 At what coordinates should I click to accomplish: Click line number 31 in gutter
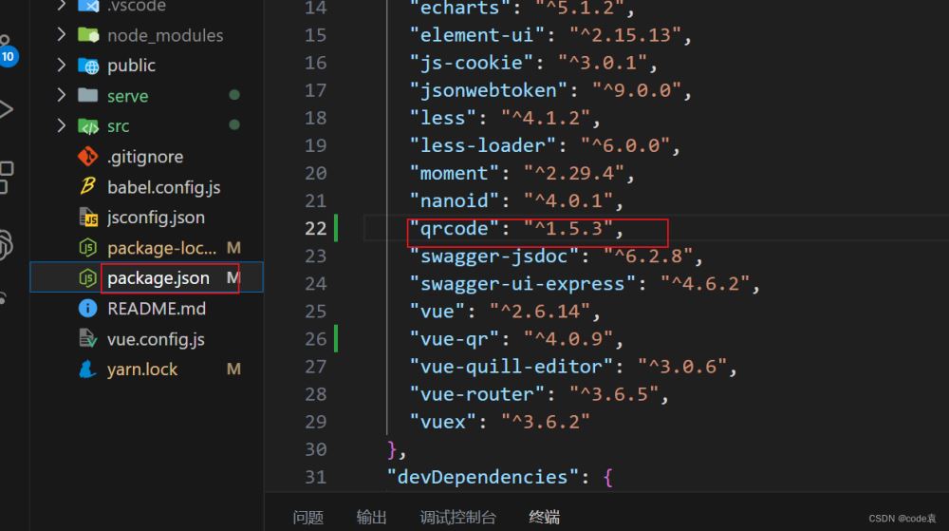click(x=316, y=477)
